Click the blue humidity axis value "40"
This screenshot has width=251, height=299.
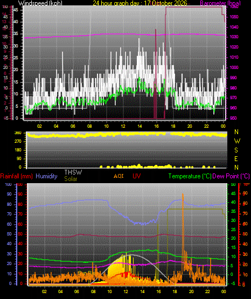9,244
